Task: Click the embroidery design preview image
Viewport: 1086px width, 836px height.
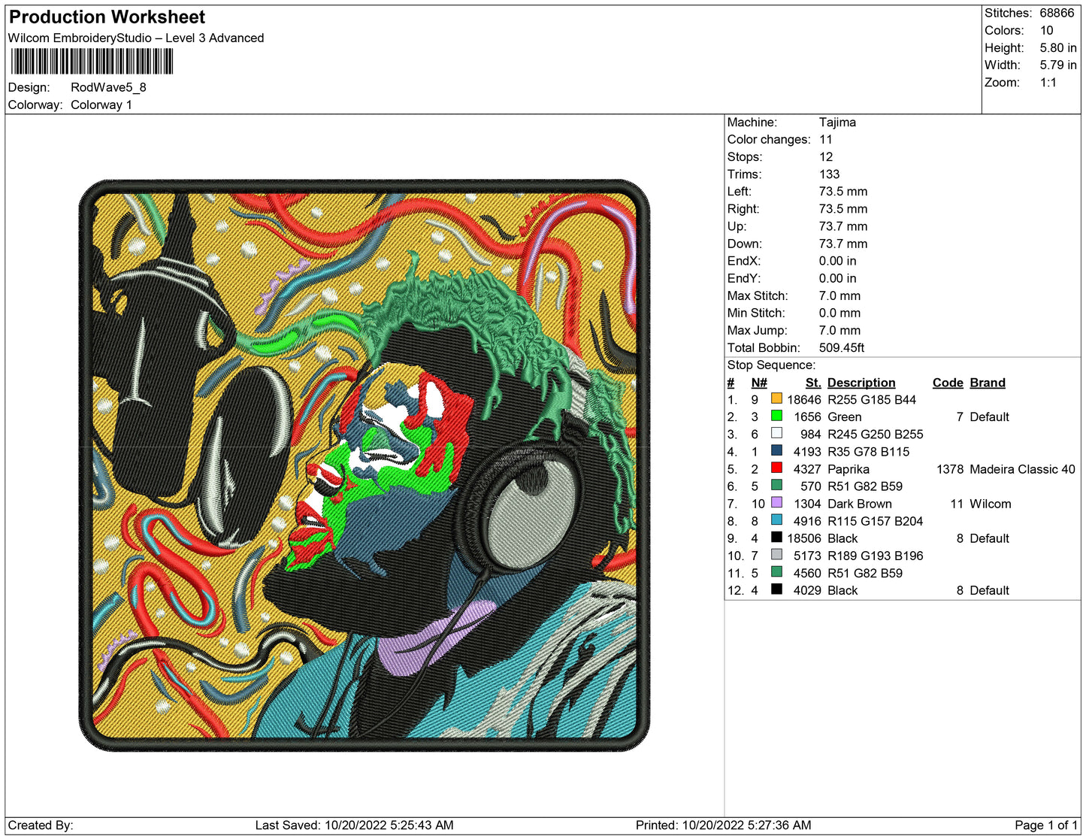Action: (364, 465)
